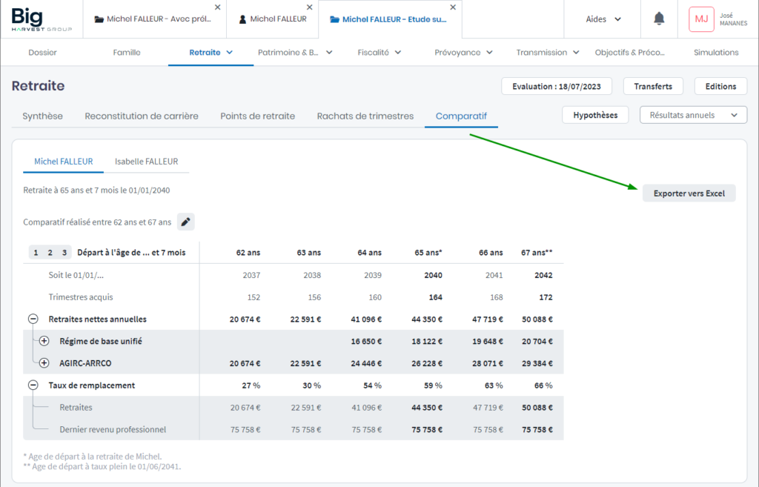
Task: Click the Big Harvest Group logo
Action: click(37, 19)
